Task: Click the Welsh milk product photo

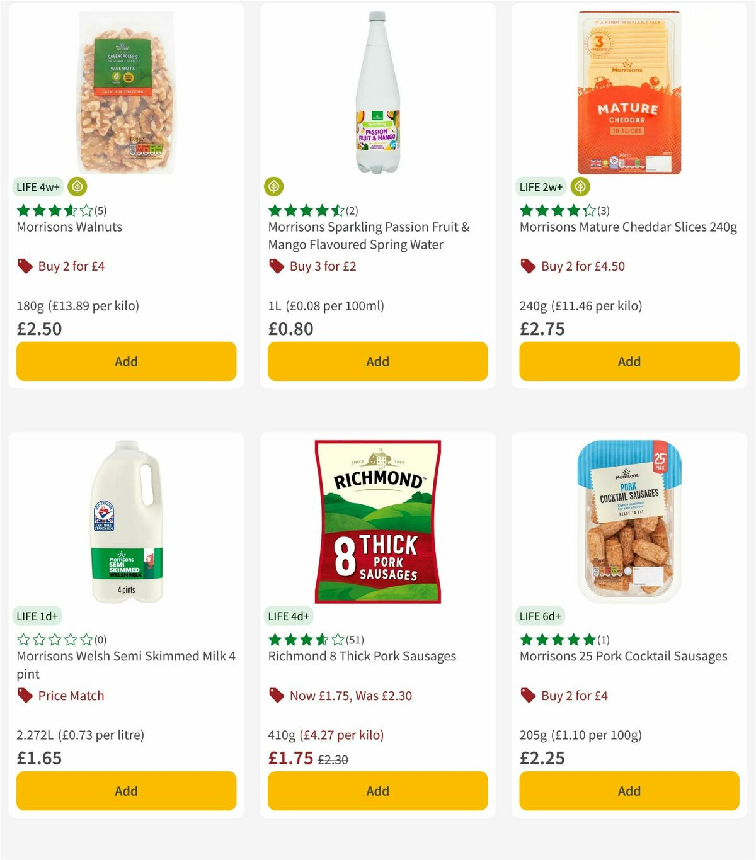Action: click(126, 523)
